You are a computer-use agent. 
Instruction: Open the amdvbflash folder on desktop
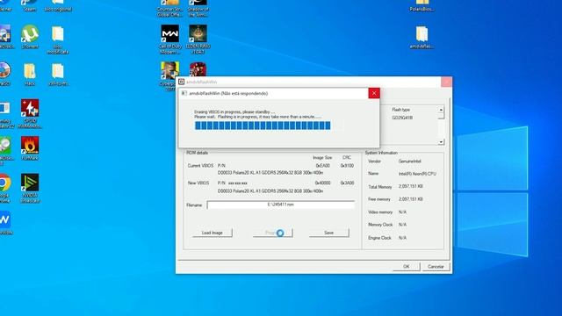point(421,37)
